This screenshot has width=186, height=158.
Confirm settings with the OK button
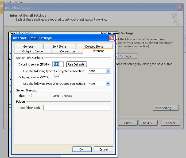82,149
